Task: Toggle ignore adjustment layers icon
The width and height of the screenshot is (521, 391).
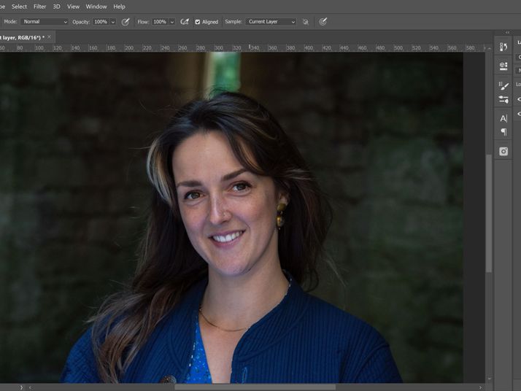Action: point(305,22)
